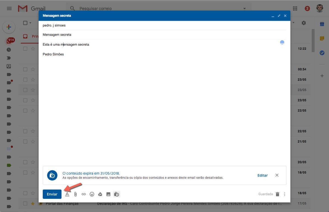This screenshot has height=212, width=329.
Task: Tick the select all checkbox in inbox toolbar
Action: pos(25,23)
